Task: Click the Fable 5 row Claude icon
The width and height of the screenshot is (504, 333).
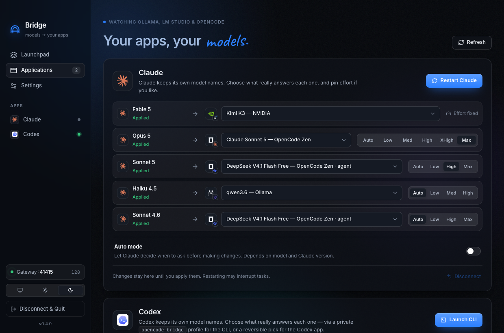Action: pyautogui.click(x=123, y=114)
